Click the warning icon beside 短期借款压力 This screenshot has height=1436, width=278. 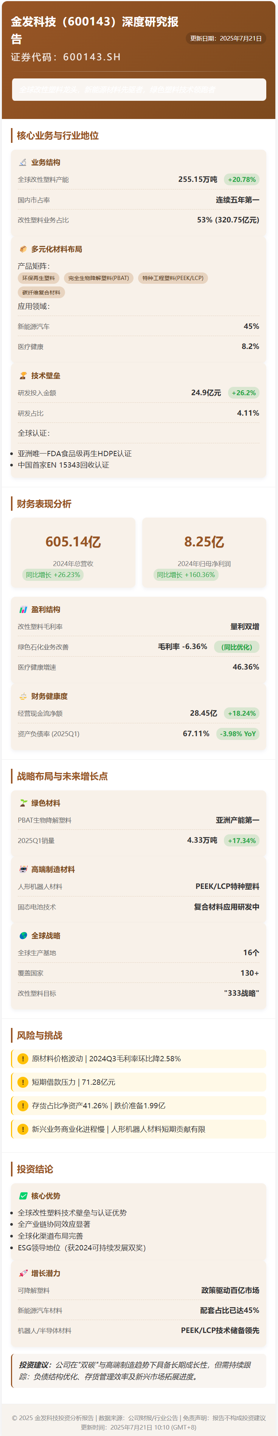tap(23, 1082)
